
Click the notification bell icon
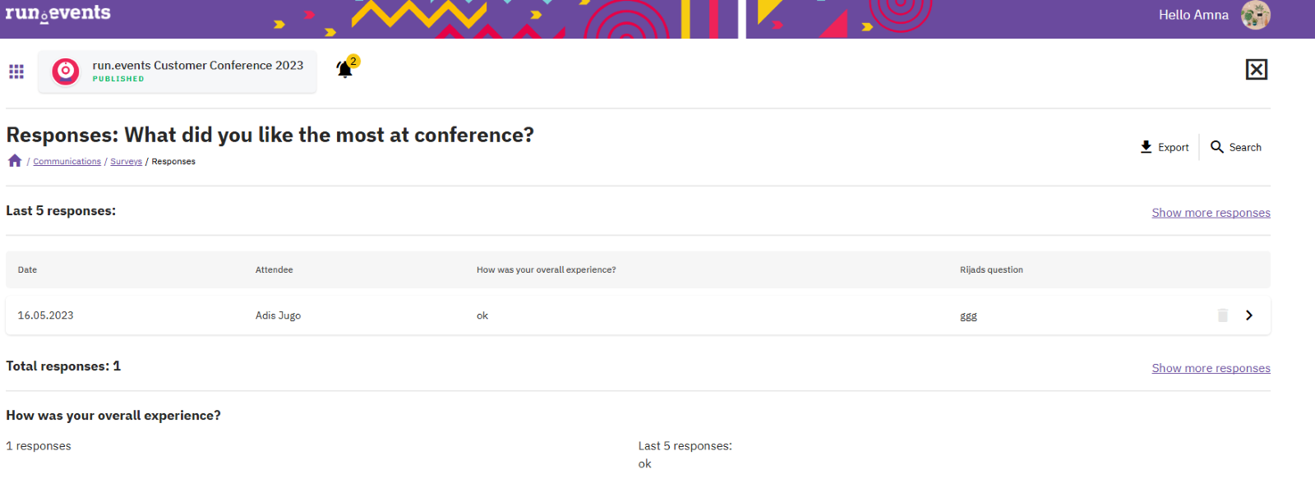345,69
